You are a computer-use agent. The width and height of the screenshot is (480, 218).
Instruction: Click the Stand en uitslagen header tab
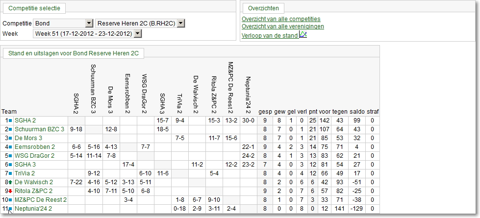point(74,53)
